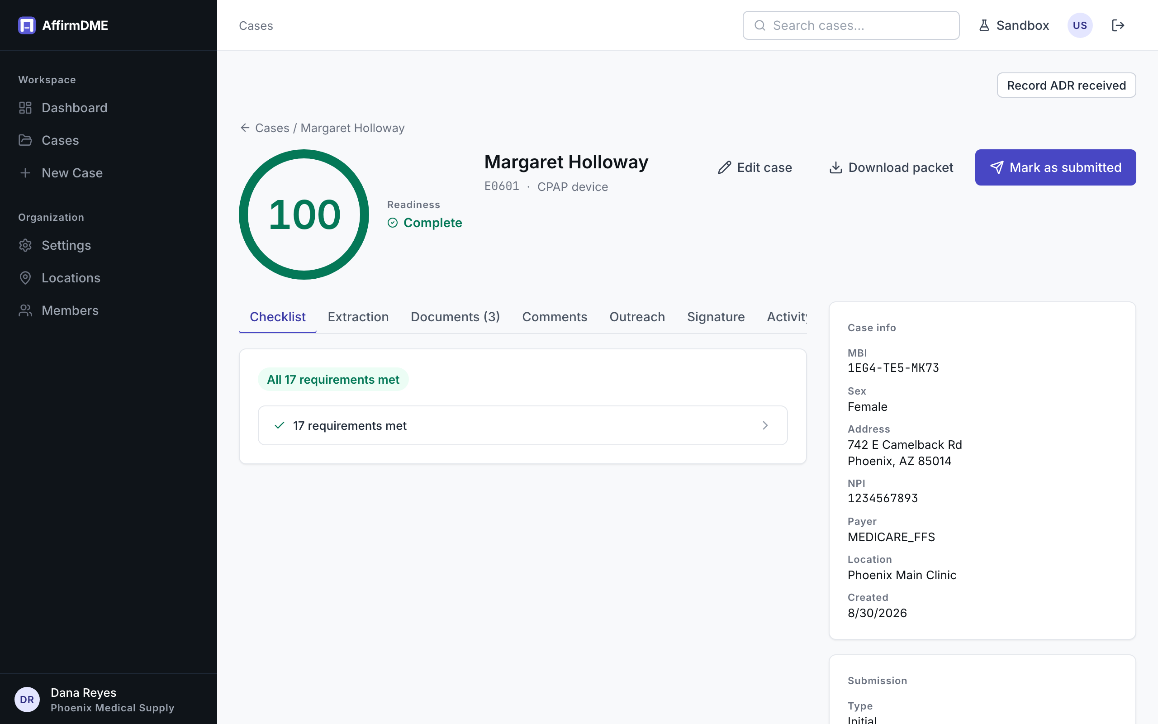This screenshot has width=1158, height=724.
Task: Click Record ADR received button
Action: (1066, 85)
